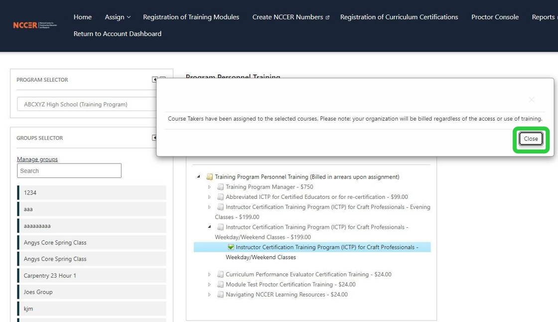558x322 pixels.
Task: Open the Assign dropdown menu
Action: (x=118, y=17)
